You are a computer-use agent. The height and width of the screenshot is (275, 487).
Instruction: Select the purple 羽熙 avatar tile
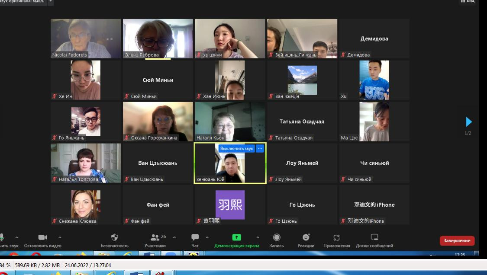pyautogui.click(x=230, y=205)
